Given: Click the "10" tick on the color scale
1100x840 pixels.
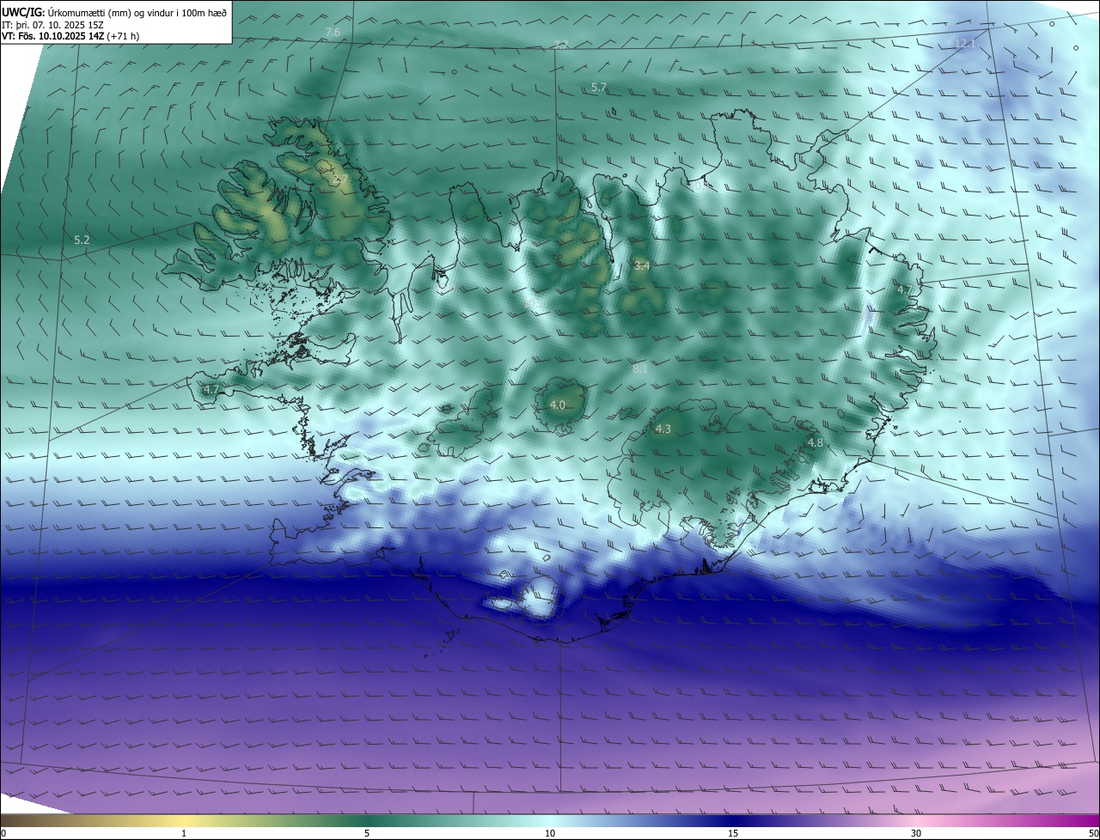Looking at the screenshot, I should [550, 833].
